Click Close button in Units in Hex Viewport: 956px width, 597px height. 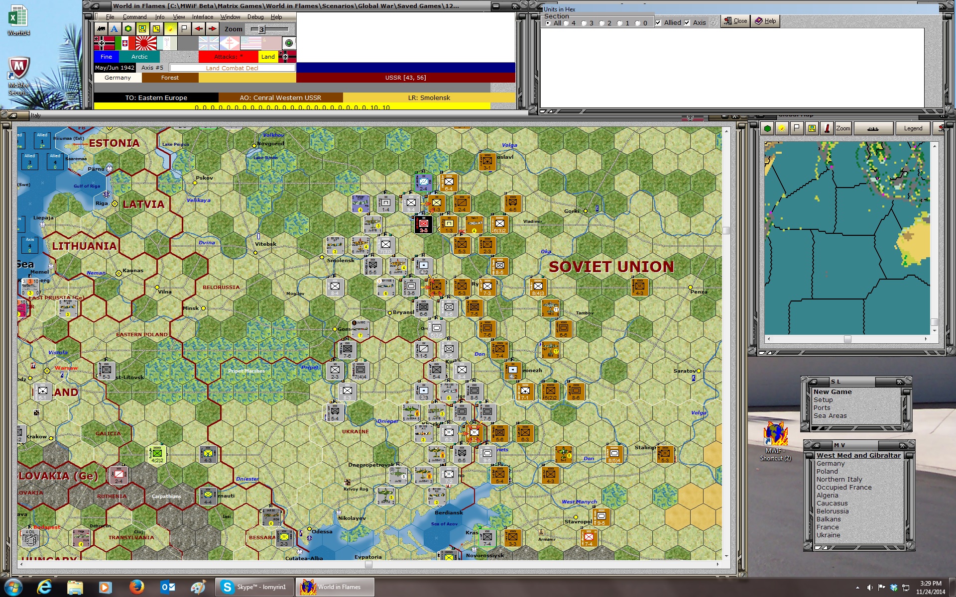point(735,21)
